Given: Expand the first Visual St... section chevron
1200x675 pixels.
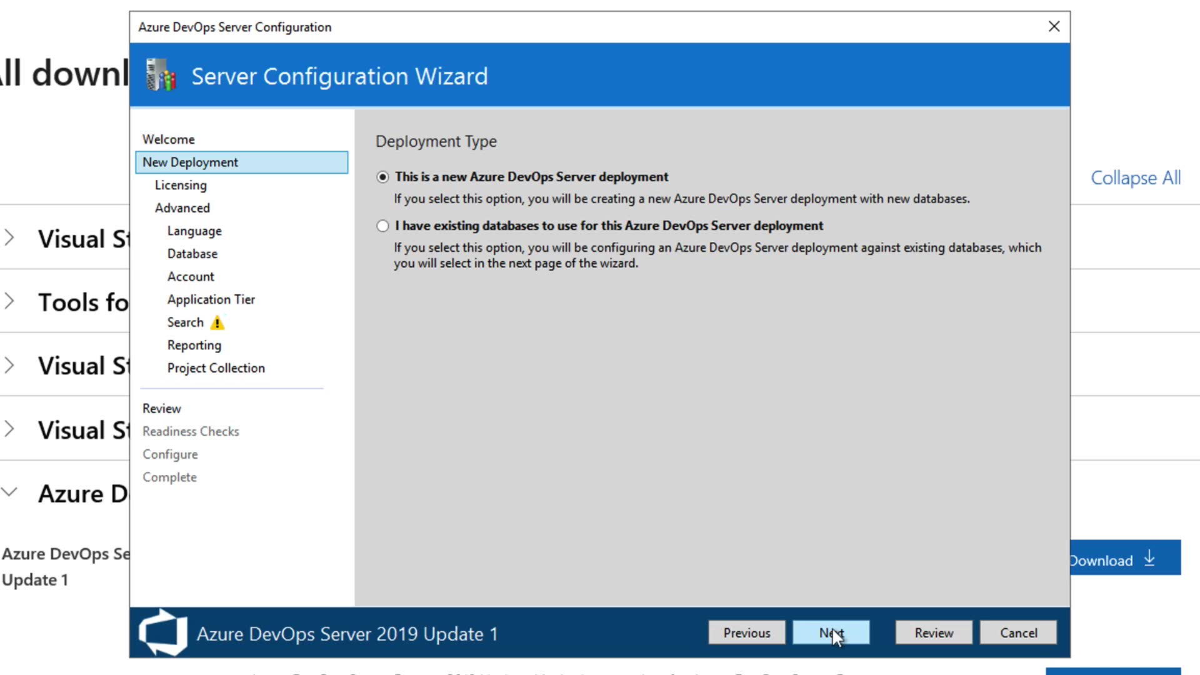Looking at the screenshot, I should click(9, 237).
